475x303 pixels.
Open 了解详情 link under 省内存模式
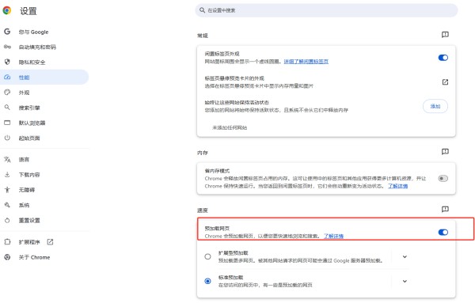pyautogui.click(x=397, y=186)
